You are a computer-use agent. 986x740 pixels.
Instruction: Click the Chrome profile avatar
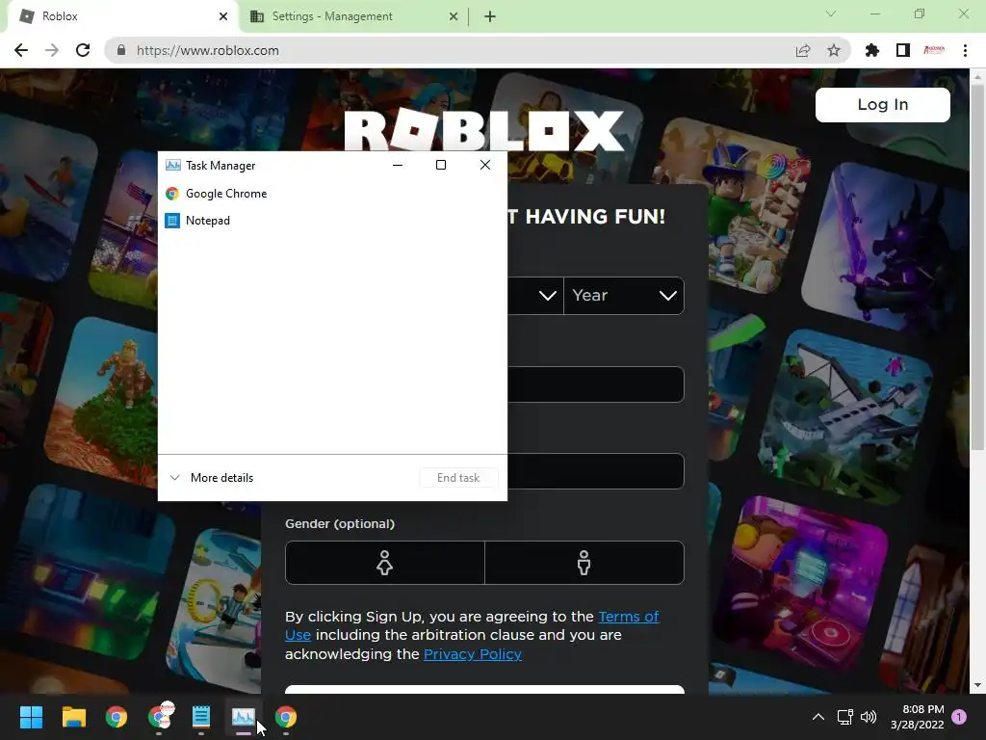click(934, 50)
